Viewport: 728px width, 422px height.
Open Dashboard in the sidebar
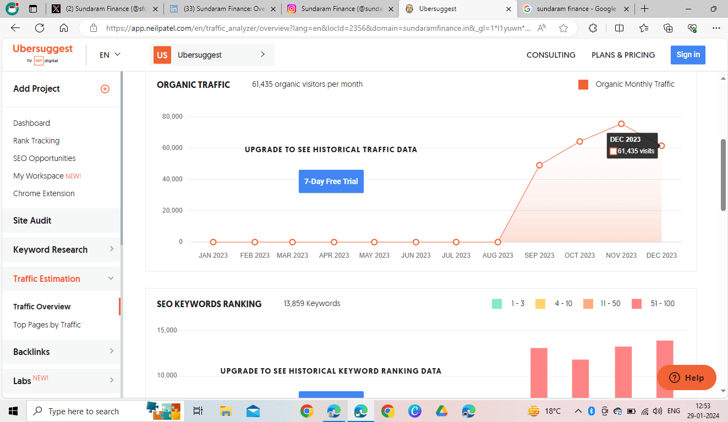pos(31,123)
